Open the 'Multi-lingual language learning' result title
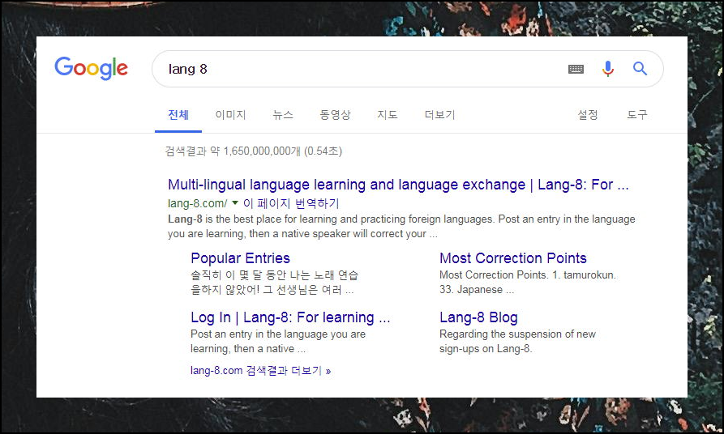The image size is (724, 434). (x=398, y=185)
